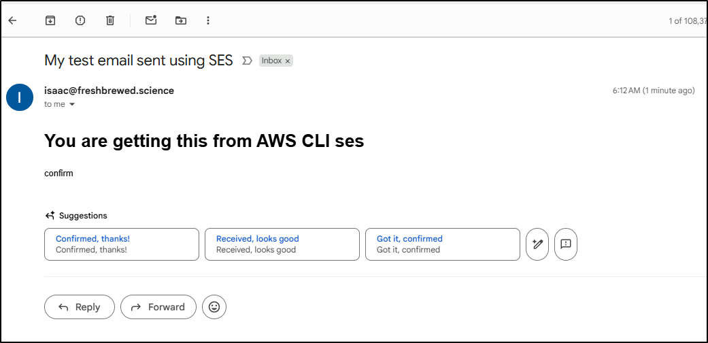Archive this email
Viewport: 708px width, 343px height.
(x=50, y=20)
